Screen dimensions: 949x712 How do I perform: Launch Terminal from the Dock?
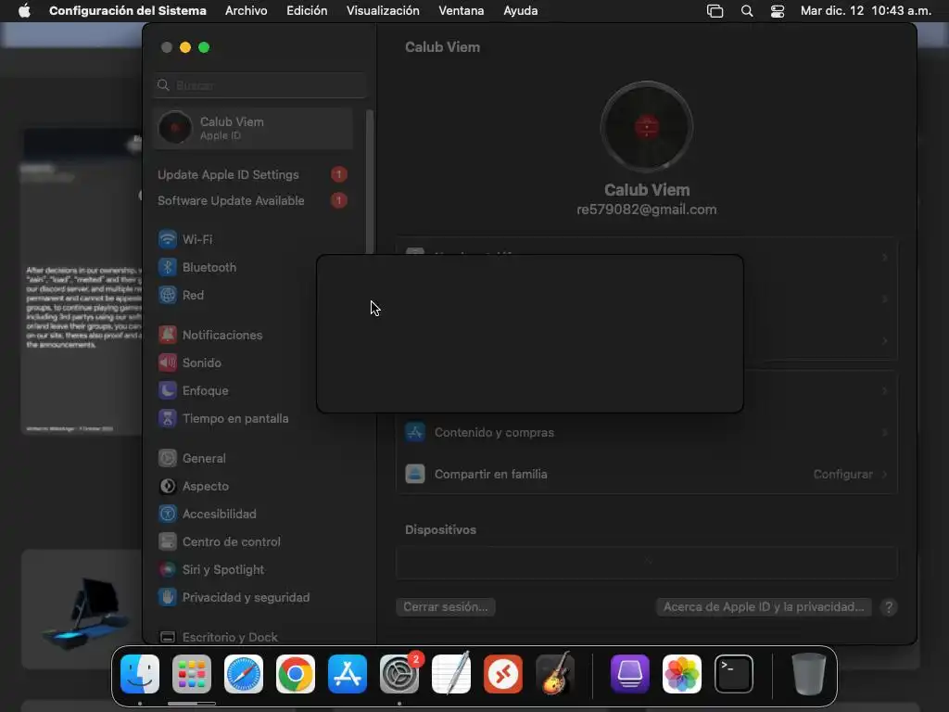pos(734,674)
